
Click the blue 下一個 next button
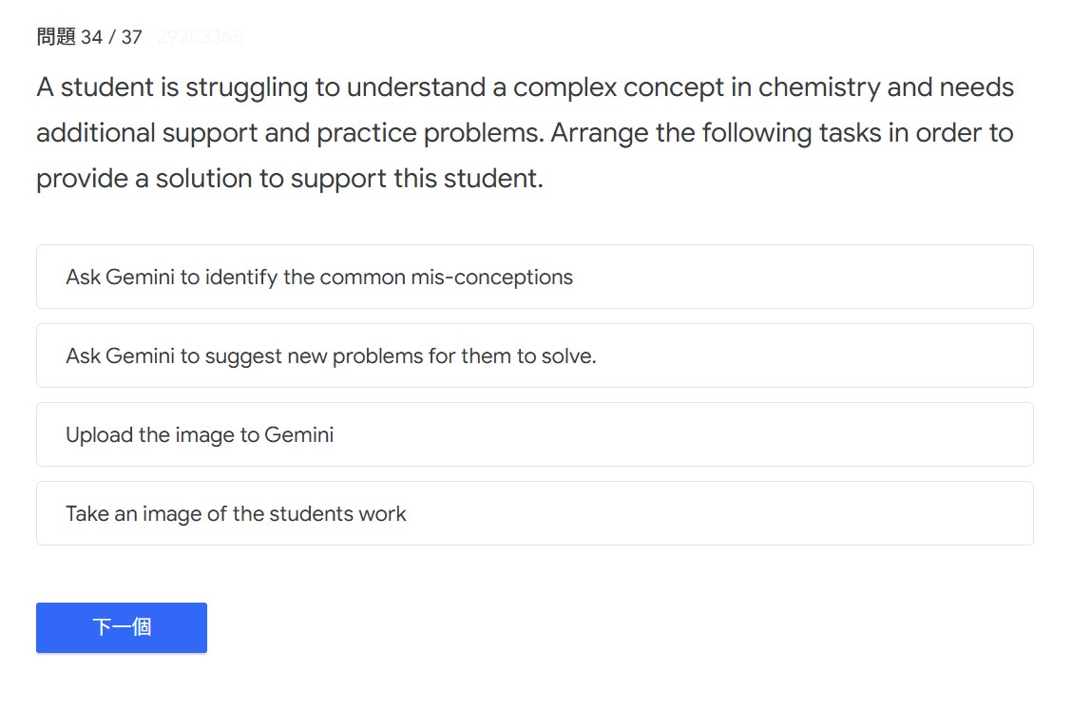point(122,627)
